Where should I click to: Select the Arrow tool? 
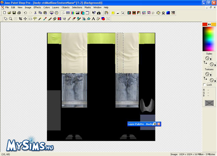6,19
